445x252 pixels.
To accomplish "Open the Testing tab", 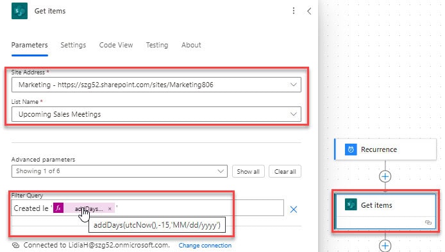I will 157,45.
